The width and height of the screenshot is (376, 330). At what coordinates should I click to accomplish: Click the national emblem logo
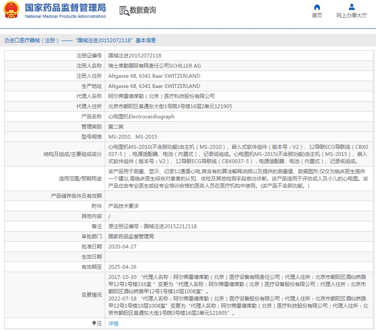click(11, 10)
